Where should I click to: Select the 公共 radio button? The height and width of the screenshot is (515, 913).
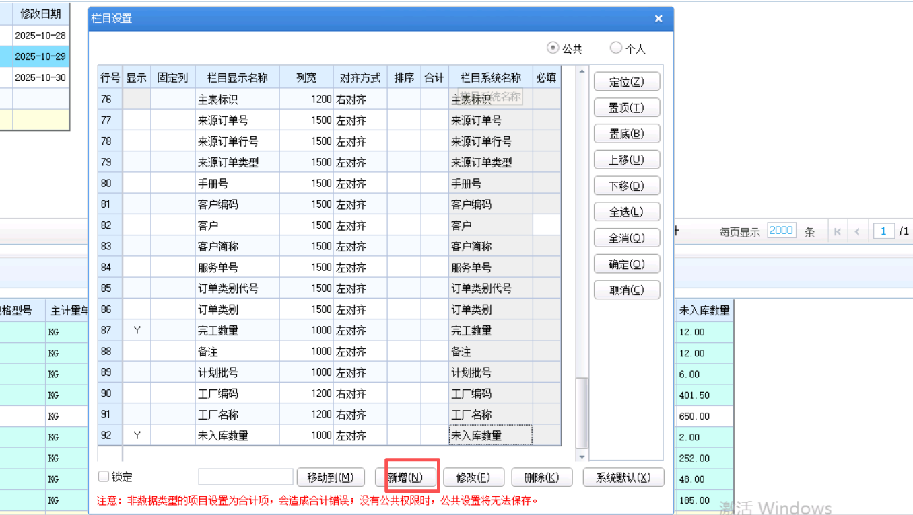(x=553, y=48)
